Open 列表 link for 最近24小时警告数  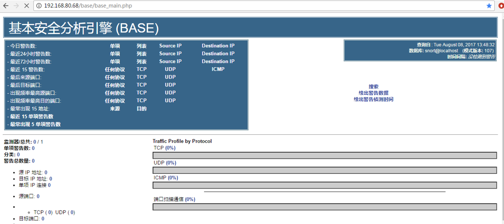tap(142, 54)
